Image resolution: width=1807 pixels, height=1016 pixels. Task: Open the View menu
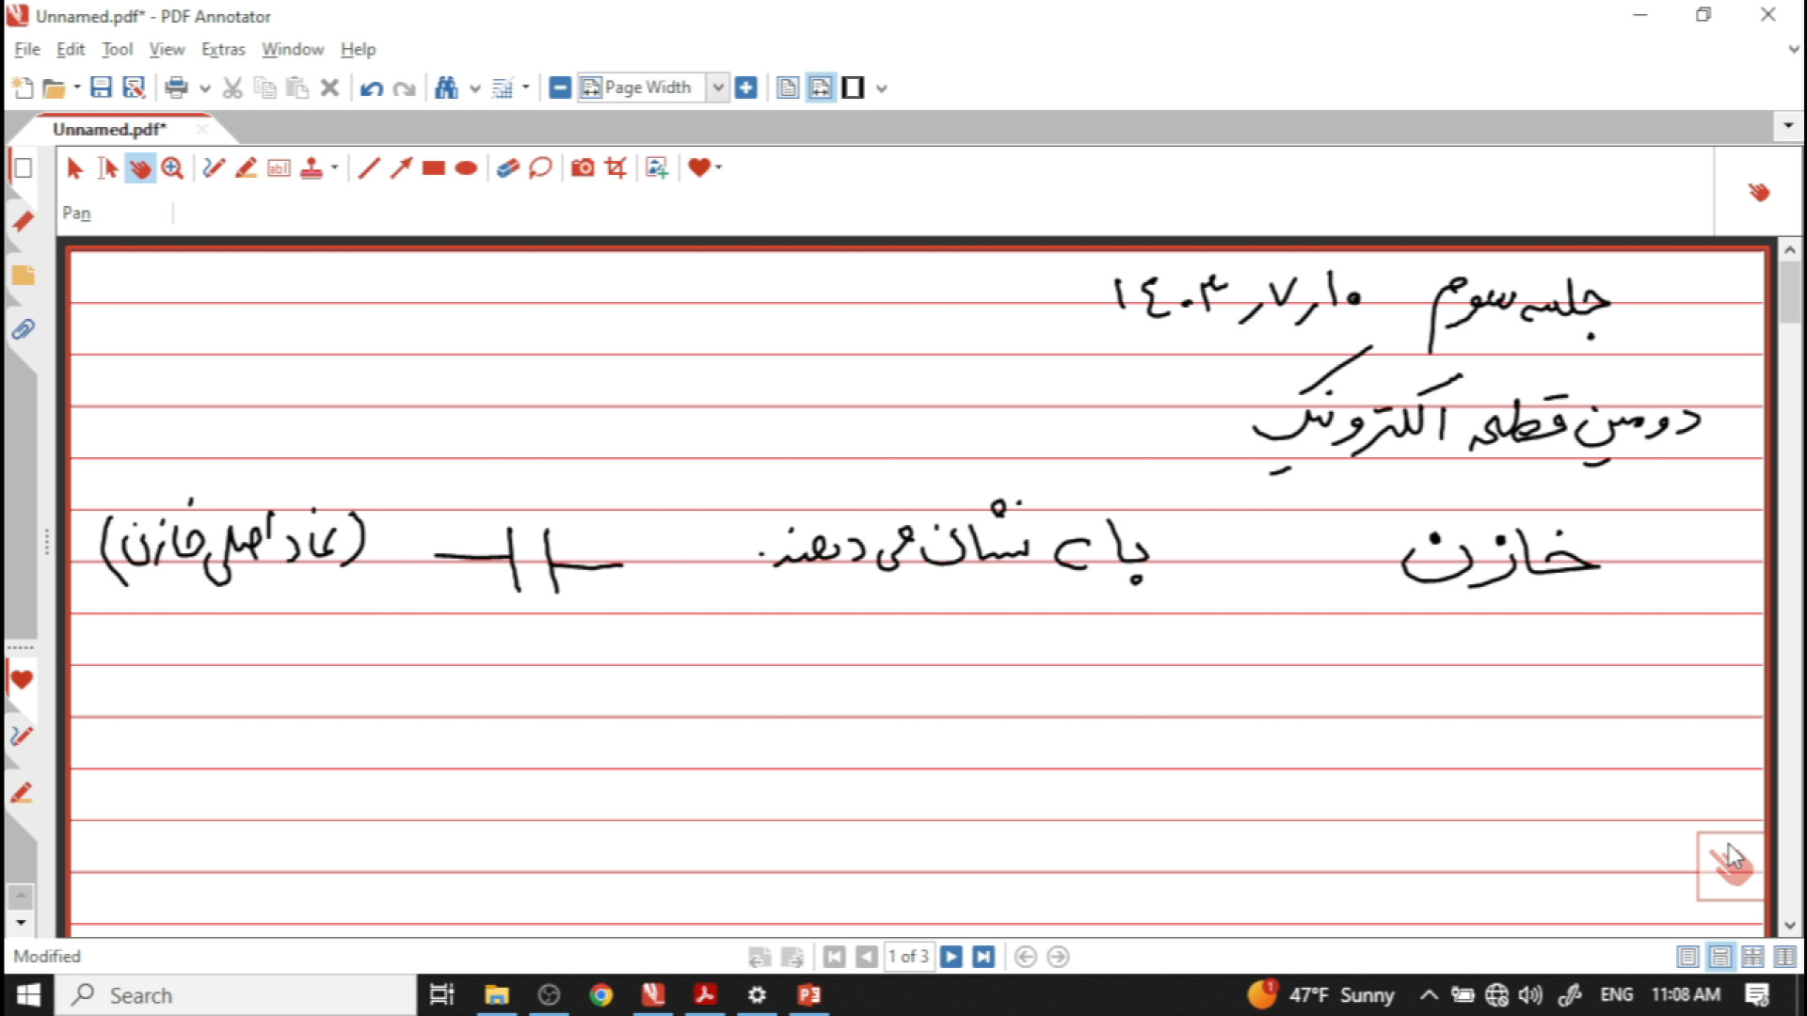(167, 49)
